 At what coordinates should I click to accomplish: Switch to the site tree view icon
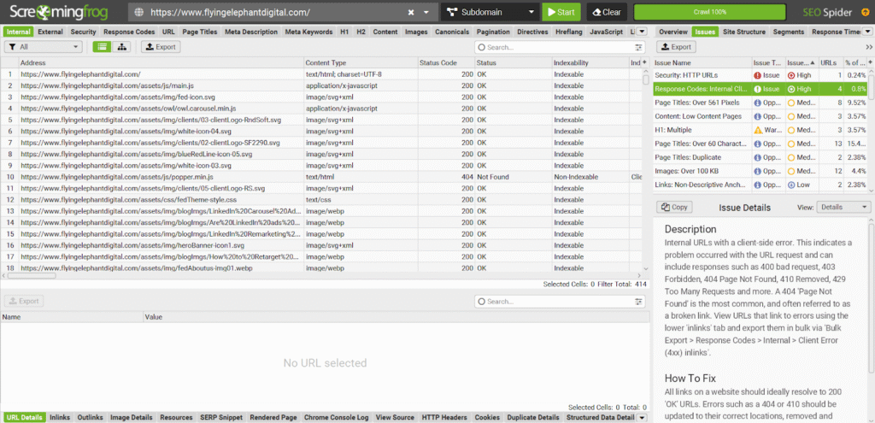(123, 47)
